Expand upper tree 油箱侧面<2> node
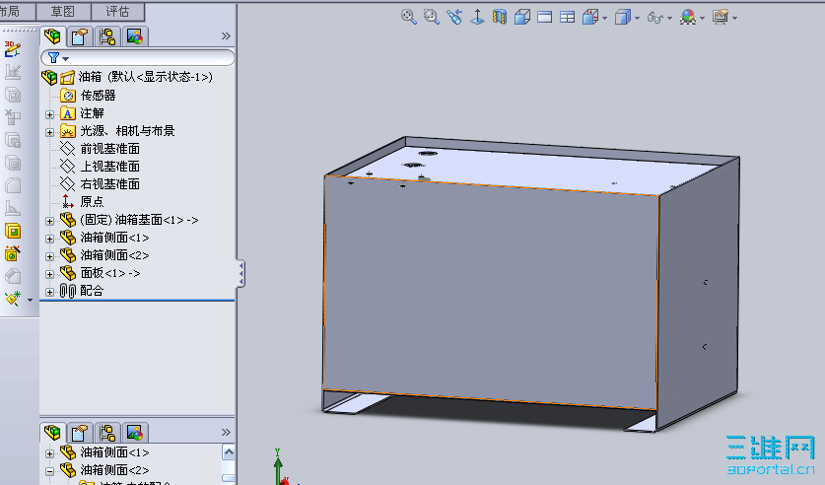Image resolution: width=825 pixels, height=485 pixels. [49, 256]
